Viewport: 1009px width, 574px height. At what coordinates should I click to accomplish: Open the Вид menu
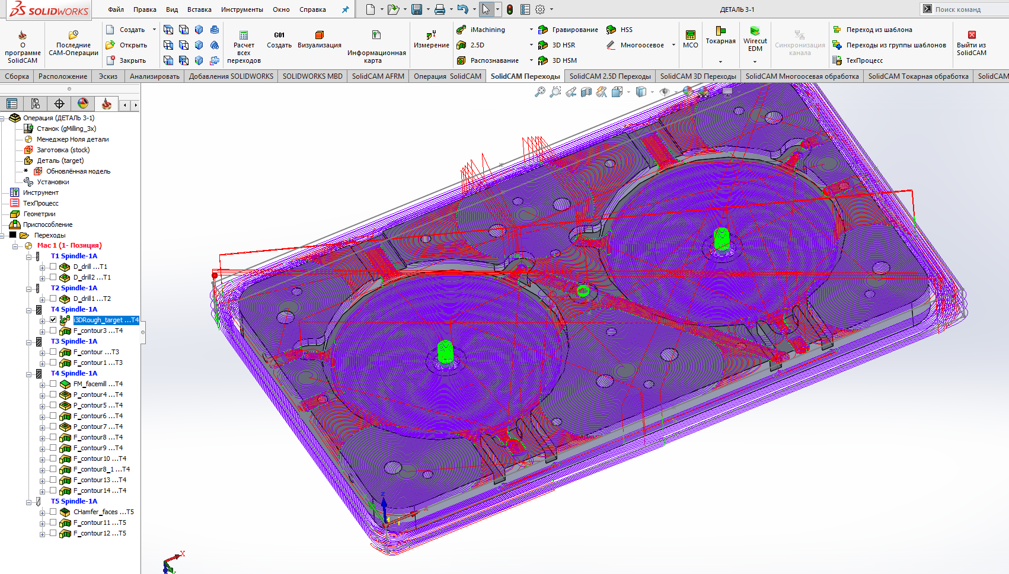tap(172, 9)
